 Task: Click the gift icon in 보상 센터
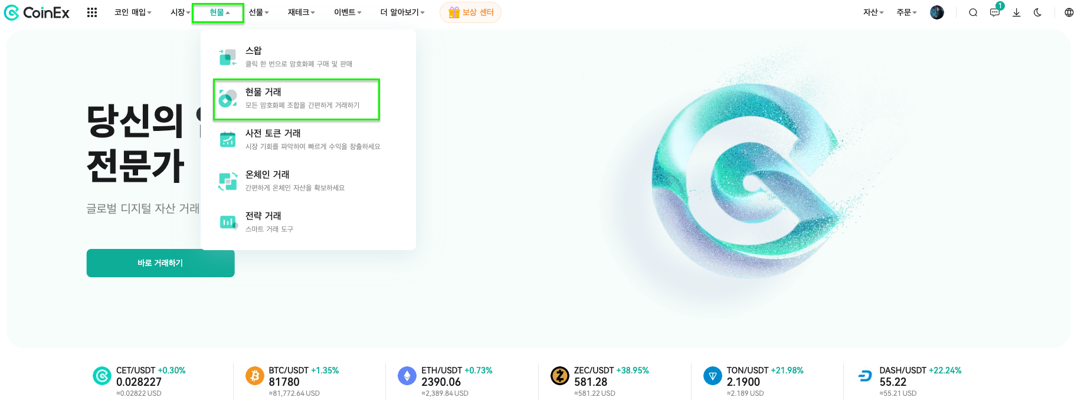pyautogui.click(x=454, y=12)
